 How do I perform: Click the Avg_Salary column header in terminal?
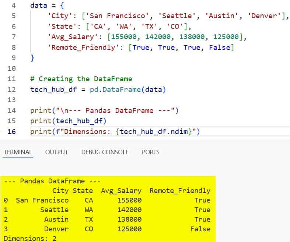click(121, 191)
